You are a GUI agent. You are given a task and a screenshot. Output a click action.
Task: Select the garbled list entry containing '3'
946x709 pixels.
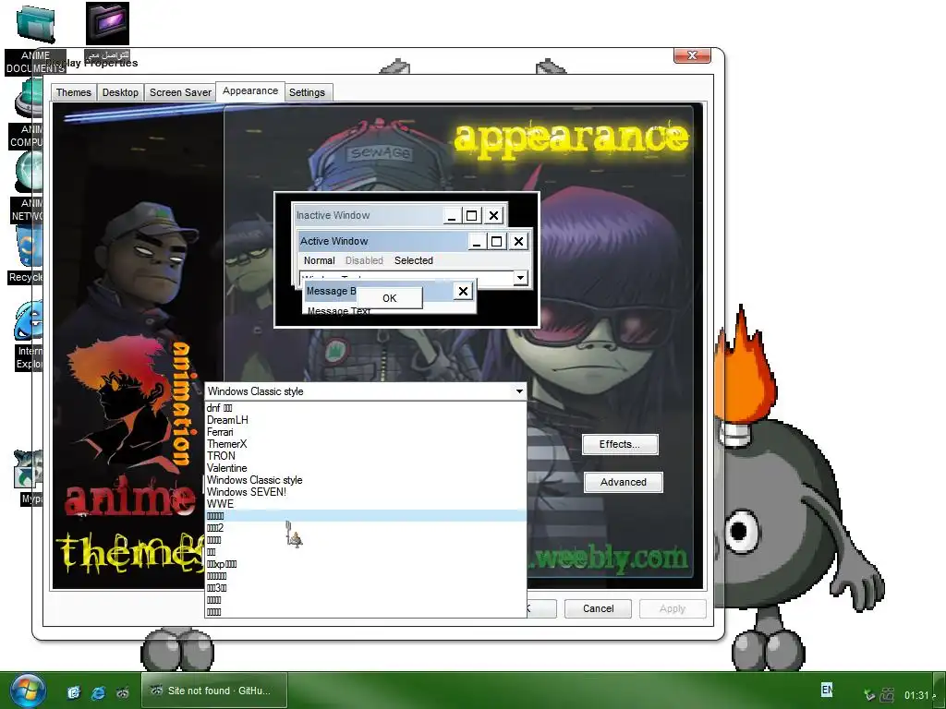pyautogui.click(x=366, y=588)
